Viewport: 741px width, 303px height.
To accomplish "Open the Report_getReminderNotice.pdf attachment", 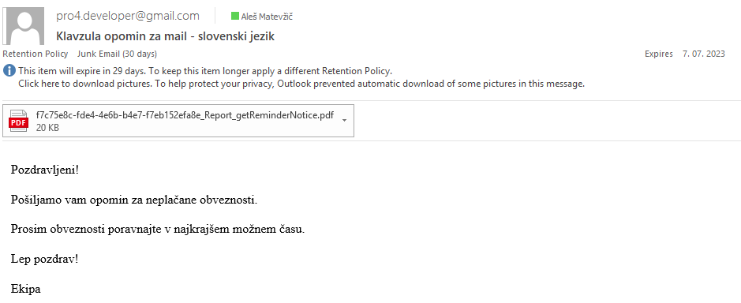I will (185, 115).
